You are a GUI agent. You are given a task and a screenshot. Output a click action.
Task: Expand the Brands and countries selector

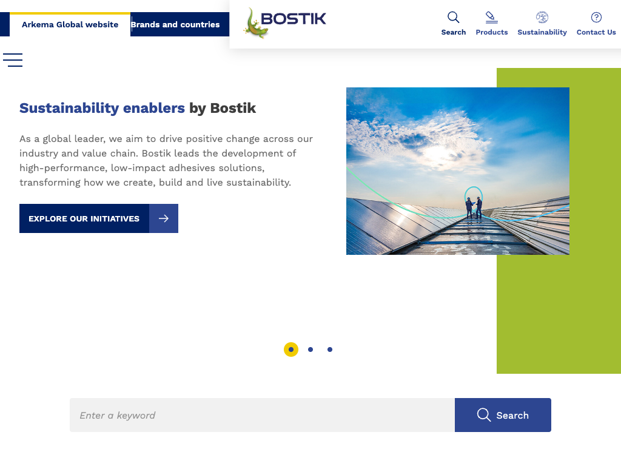point(175,25)
